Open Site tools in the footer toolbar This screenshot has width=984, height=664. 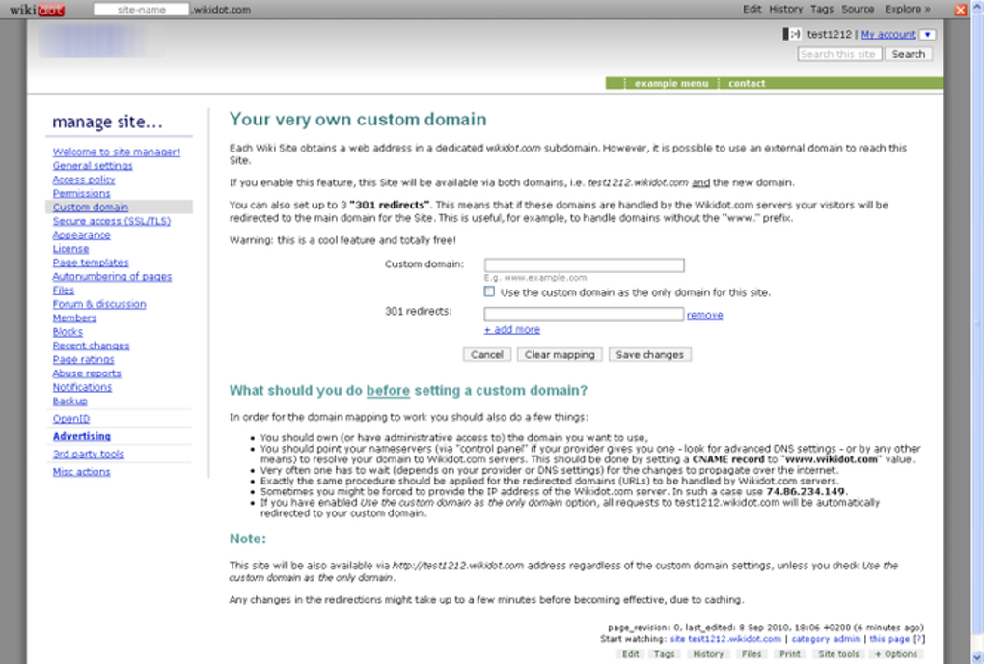(x=837, y=653)
